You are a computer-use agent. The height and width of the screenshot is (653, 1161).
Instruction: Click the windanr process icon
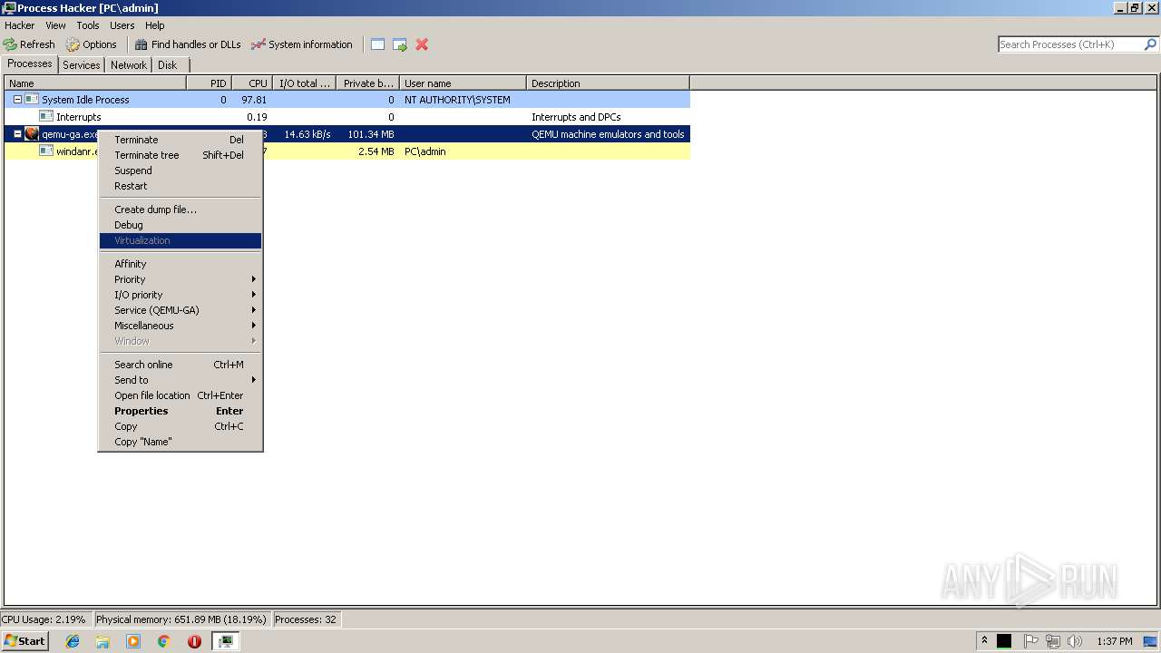(46, 151)
